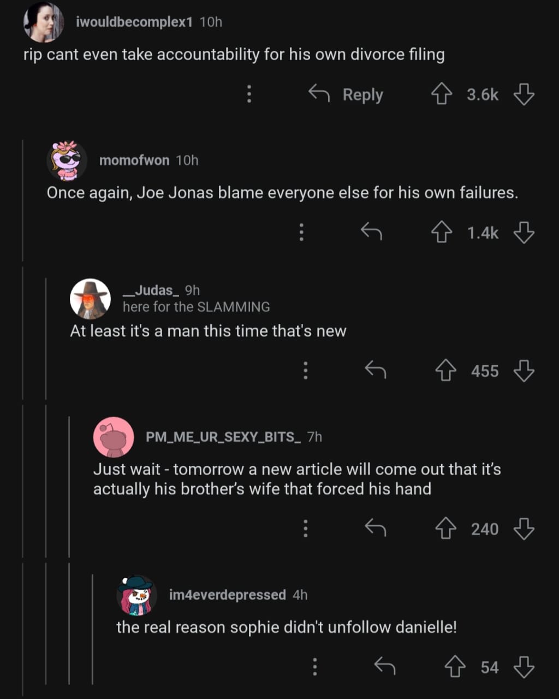This screenshot has width=559, height=699.
Task: Reply to _Judas_'s comment
Action: tap(375, 371)
